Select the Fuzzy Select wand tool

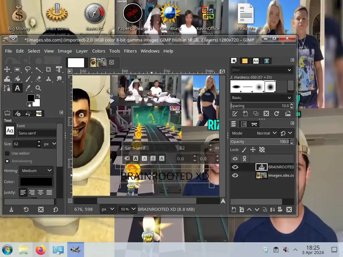38,70
